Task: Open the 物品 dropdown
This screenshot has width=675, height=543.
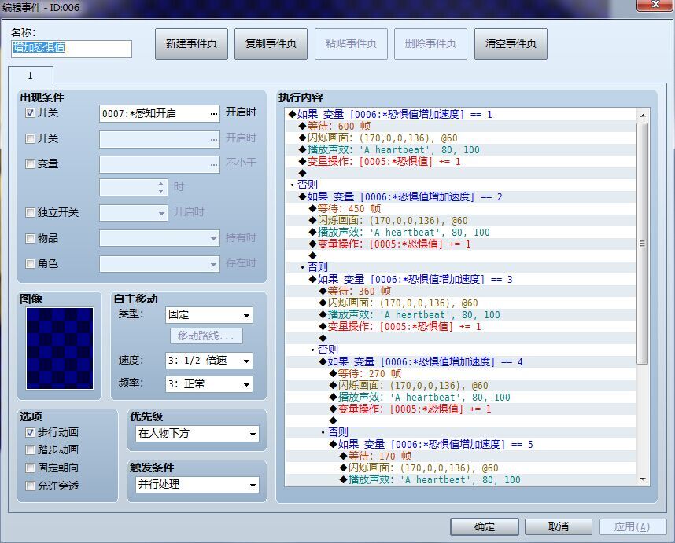Action: [160, 238]
